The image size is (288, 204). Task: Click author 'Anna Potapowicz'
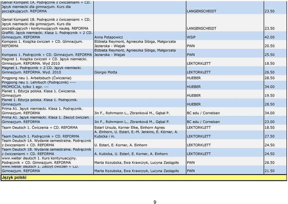click(x=108, y=37)
